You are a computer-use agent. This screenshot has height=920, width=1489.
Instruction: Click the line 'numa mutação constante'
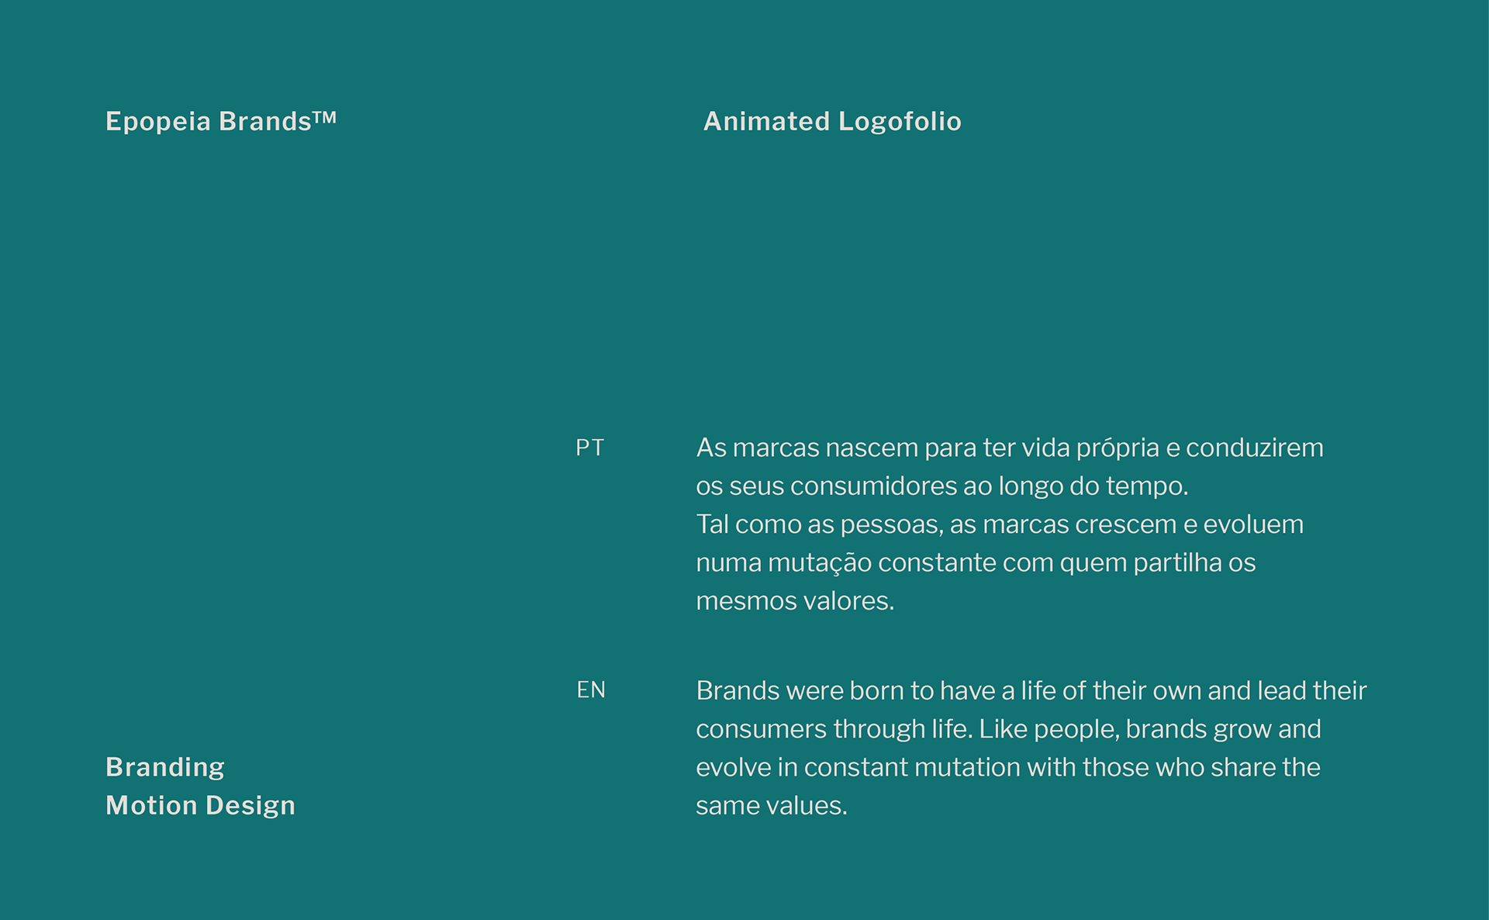coord(976,562)
